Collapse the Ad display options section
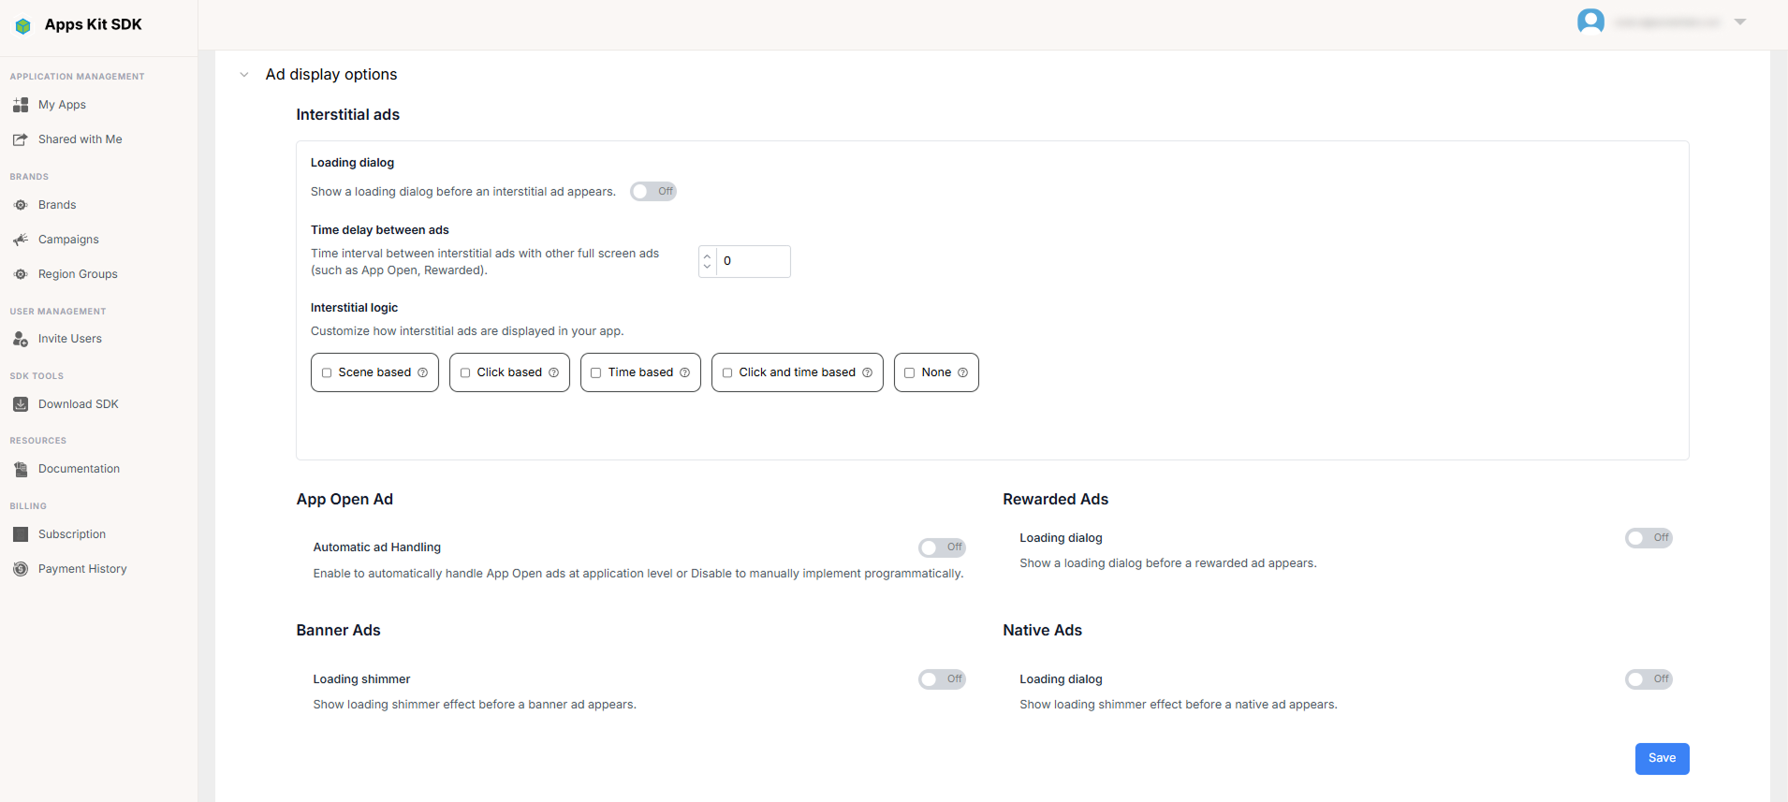 [x=244, y=75]
